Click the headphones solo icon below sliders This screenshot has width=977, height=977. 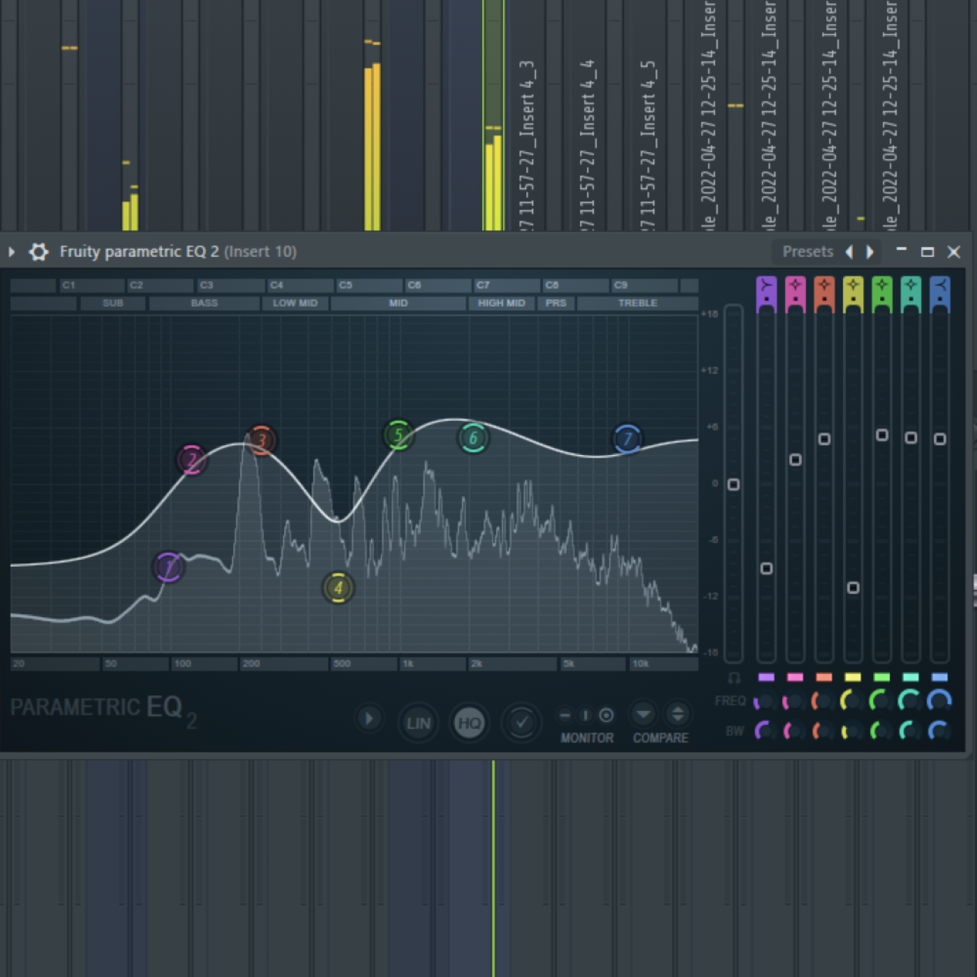[x=734, y=678]
